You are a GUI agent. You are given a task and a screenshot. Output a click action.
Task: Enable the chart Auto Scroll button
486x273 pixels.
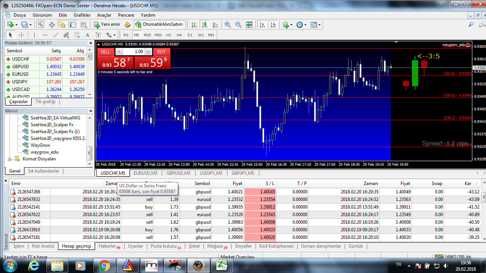[x=262, y=25]
